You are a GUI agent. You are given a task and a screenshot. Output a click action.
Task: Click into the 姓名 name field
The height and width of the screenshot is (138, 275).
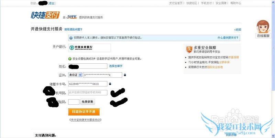88,66
